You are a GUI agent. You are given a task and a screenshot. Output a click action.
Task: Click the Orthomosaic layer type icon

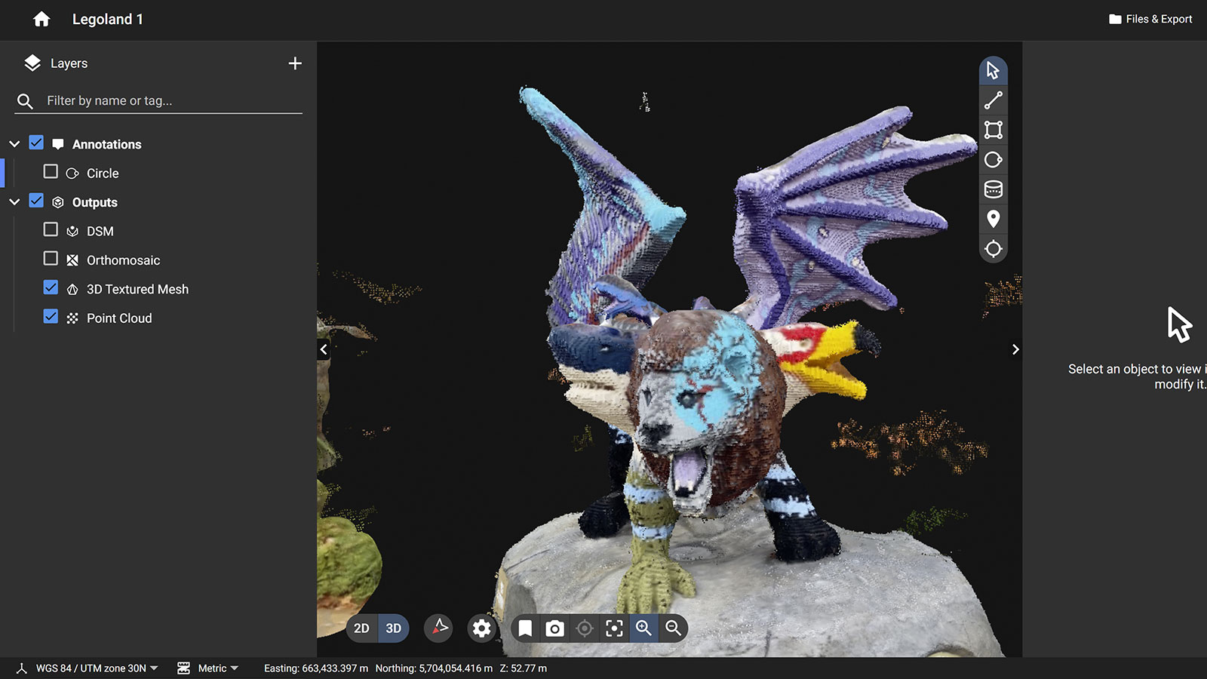72,260
